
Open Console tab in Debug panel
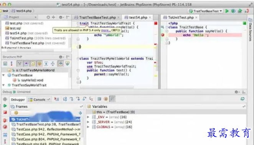(x=39, y=99)
